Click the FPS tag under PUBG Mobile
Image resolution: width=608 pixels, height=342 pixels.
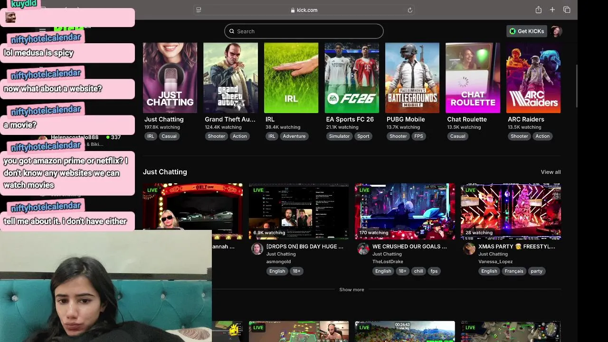[418, 136]
